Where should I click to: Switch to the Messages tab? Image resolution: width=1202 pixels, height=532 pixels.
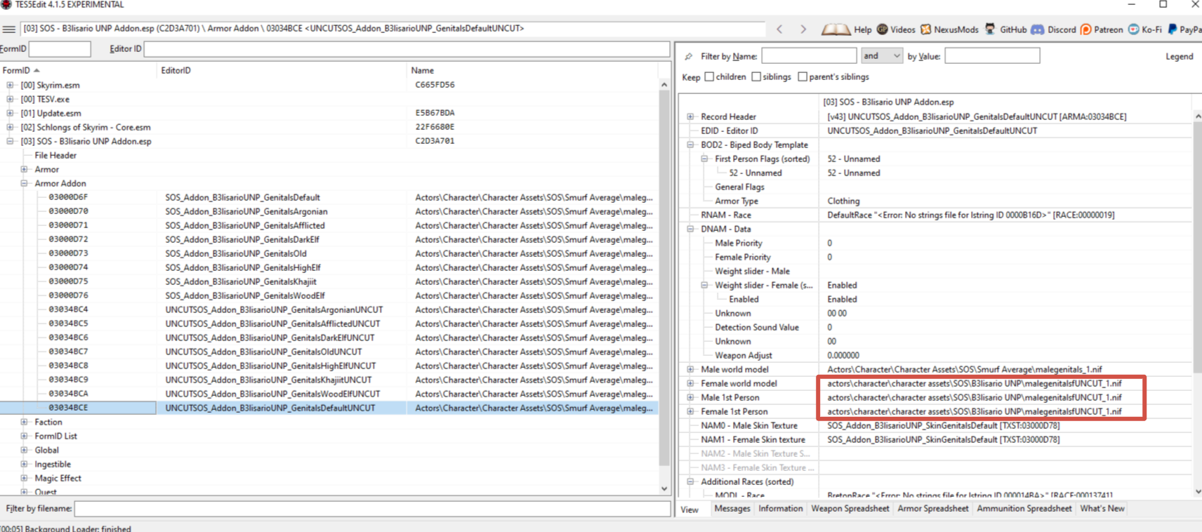pyautogui.click(x=732, y=509)
